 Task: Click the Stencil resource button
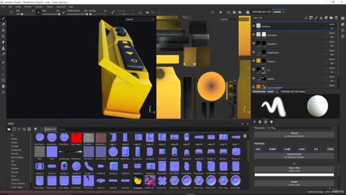tap(294, 135)
